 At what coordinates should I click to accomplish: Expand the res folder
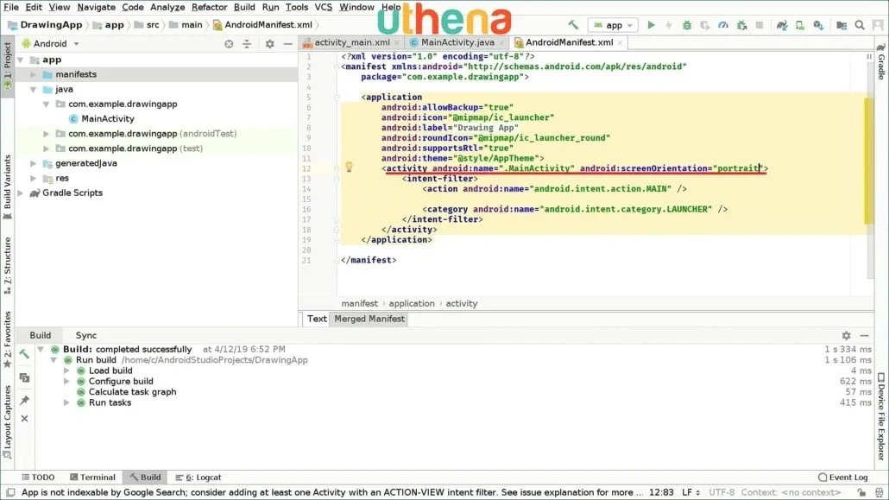coord(34,178)
